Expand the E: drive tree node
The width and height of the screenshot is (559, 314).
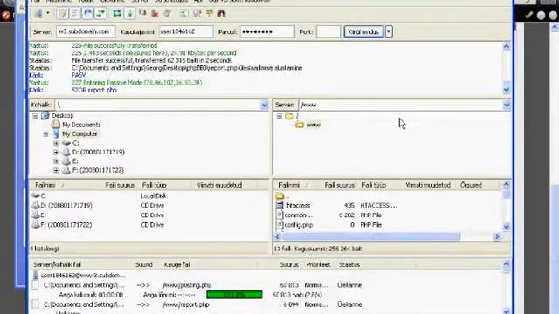tap(56, 161)
